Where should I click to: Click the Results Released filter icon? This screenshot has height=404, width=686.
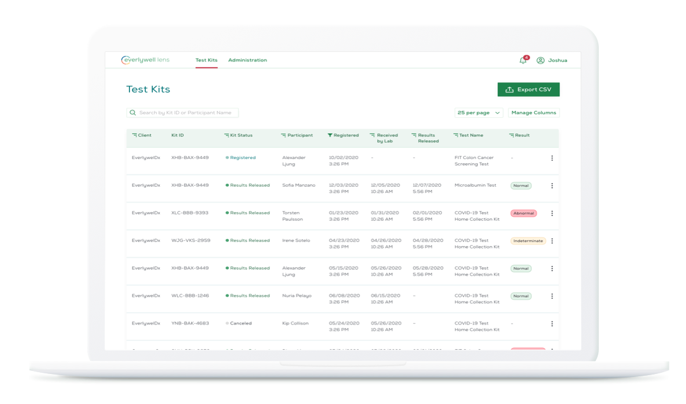point(414,135)
